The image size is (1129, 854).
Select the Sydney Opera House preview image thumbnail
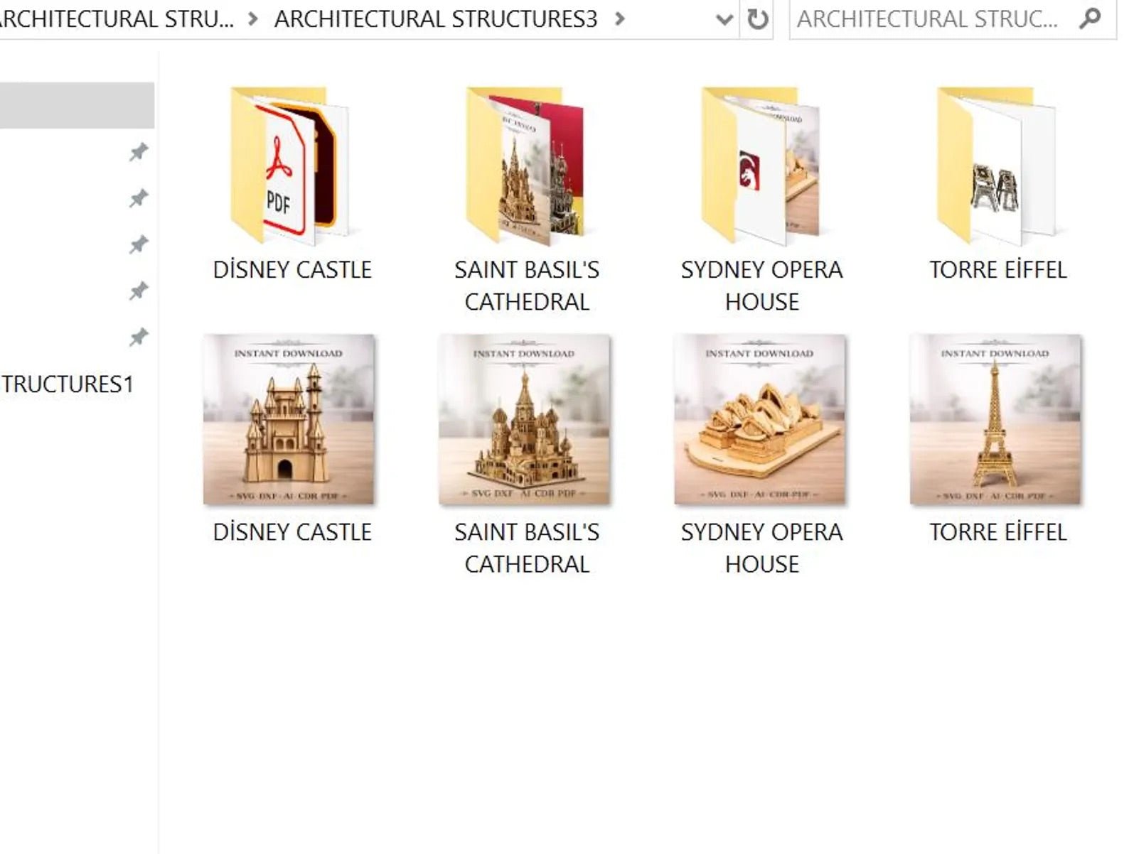(x=760, y=419)
